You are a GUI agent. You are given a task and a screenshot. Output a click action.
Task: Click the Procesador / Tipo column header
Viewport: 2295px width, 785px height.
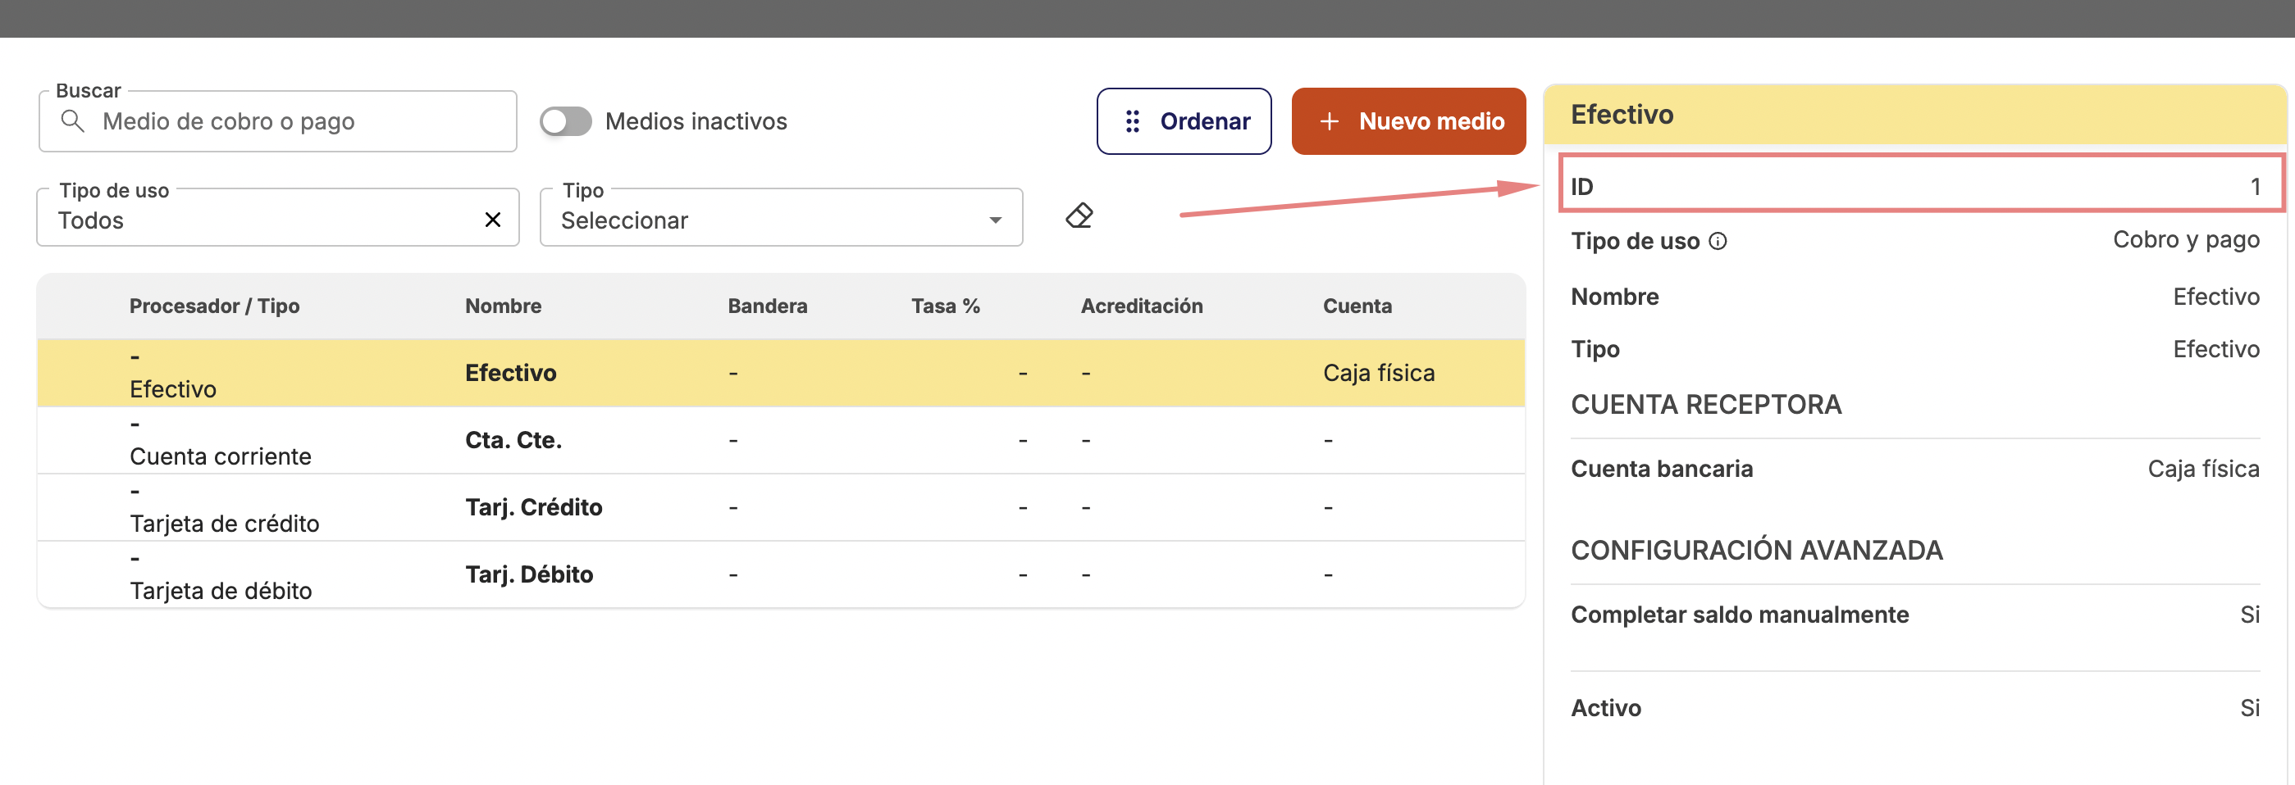(214, 306)
